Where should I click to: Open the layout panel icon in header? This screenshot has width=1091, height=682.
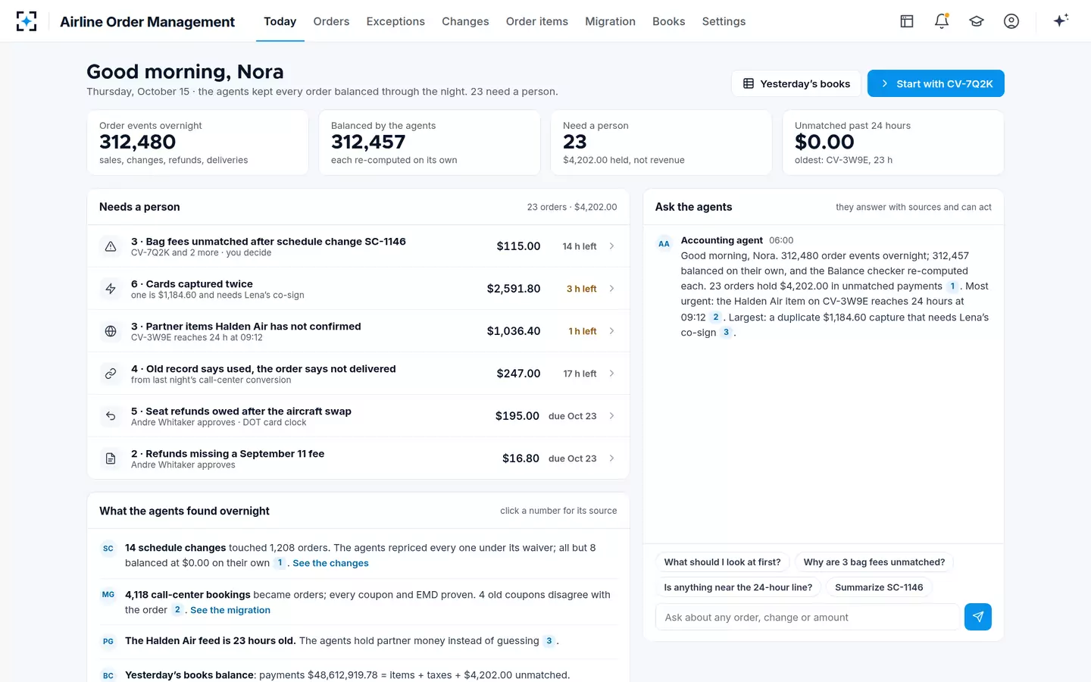(x=907, y=21)
